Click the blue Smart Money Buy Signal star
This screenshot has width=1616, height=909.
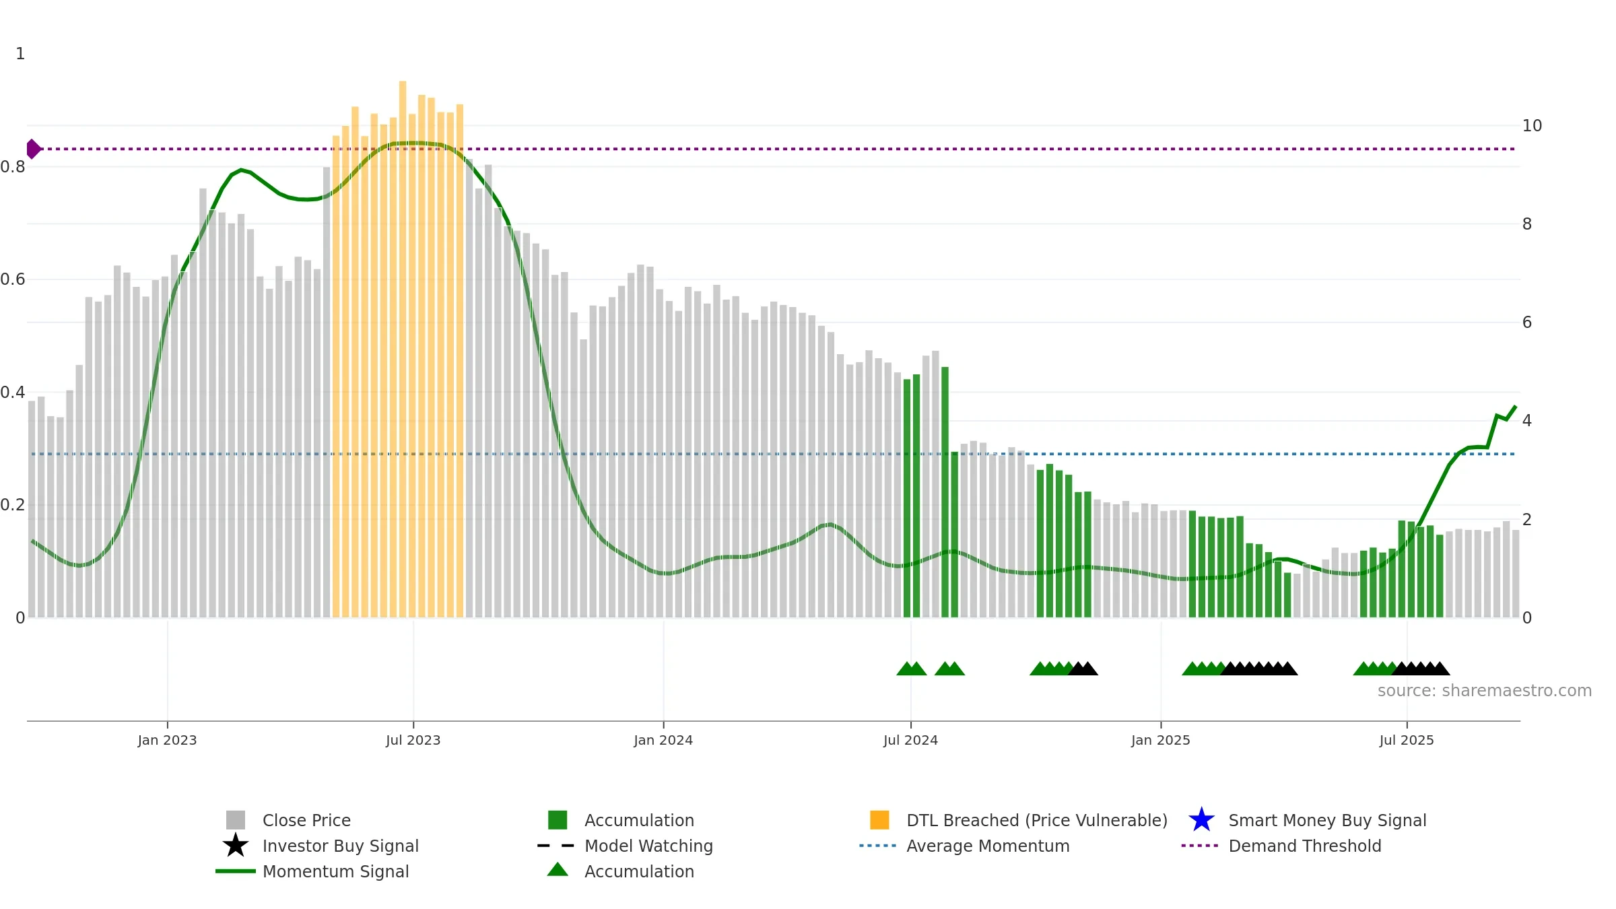click(1201, 819)
